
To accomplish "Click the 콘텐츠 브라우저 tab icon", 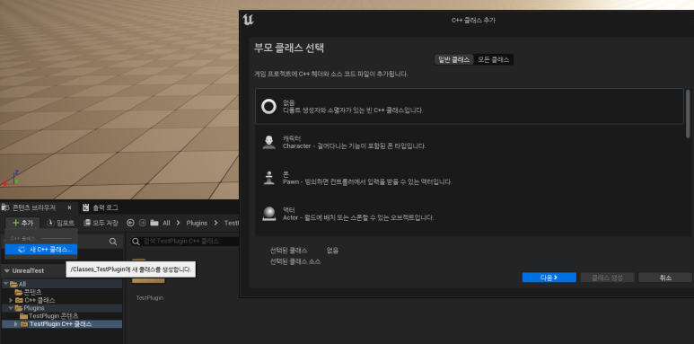I will 5,207.
